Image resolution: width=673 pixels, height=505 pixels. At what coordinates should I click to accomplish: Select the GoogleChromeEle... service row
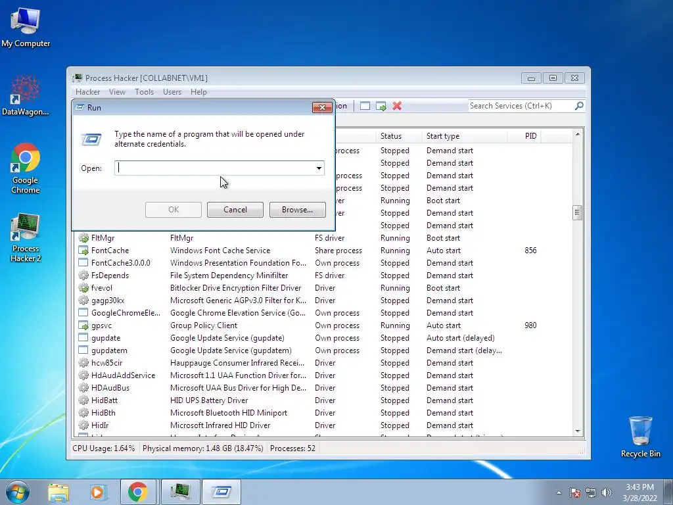coord(323,313)
